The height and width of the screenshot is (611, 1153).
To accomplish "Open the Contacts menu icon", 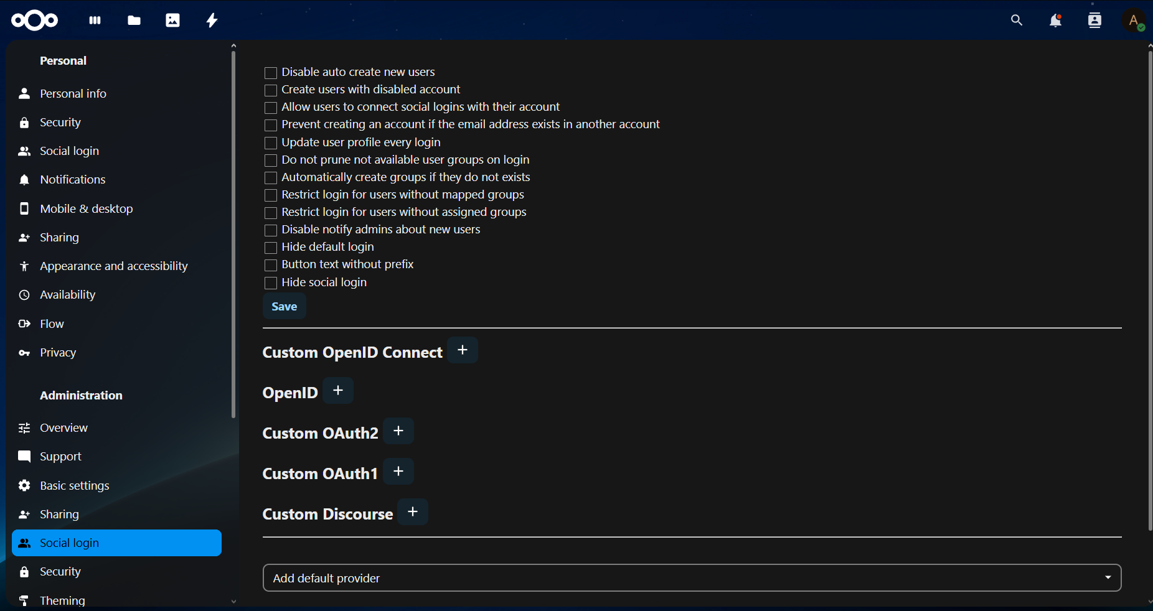I will click(x=1094, y=21).
